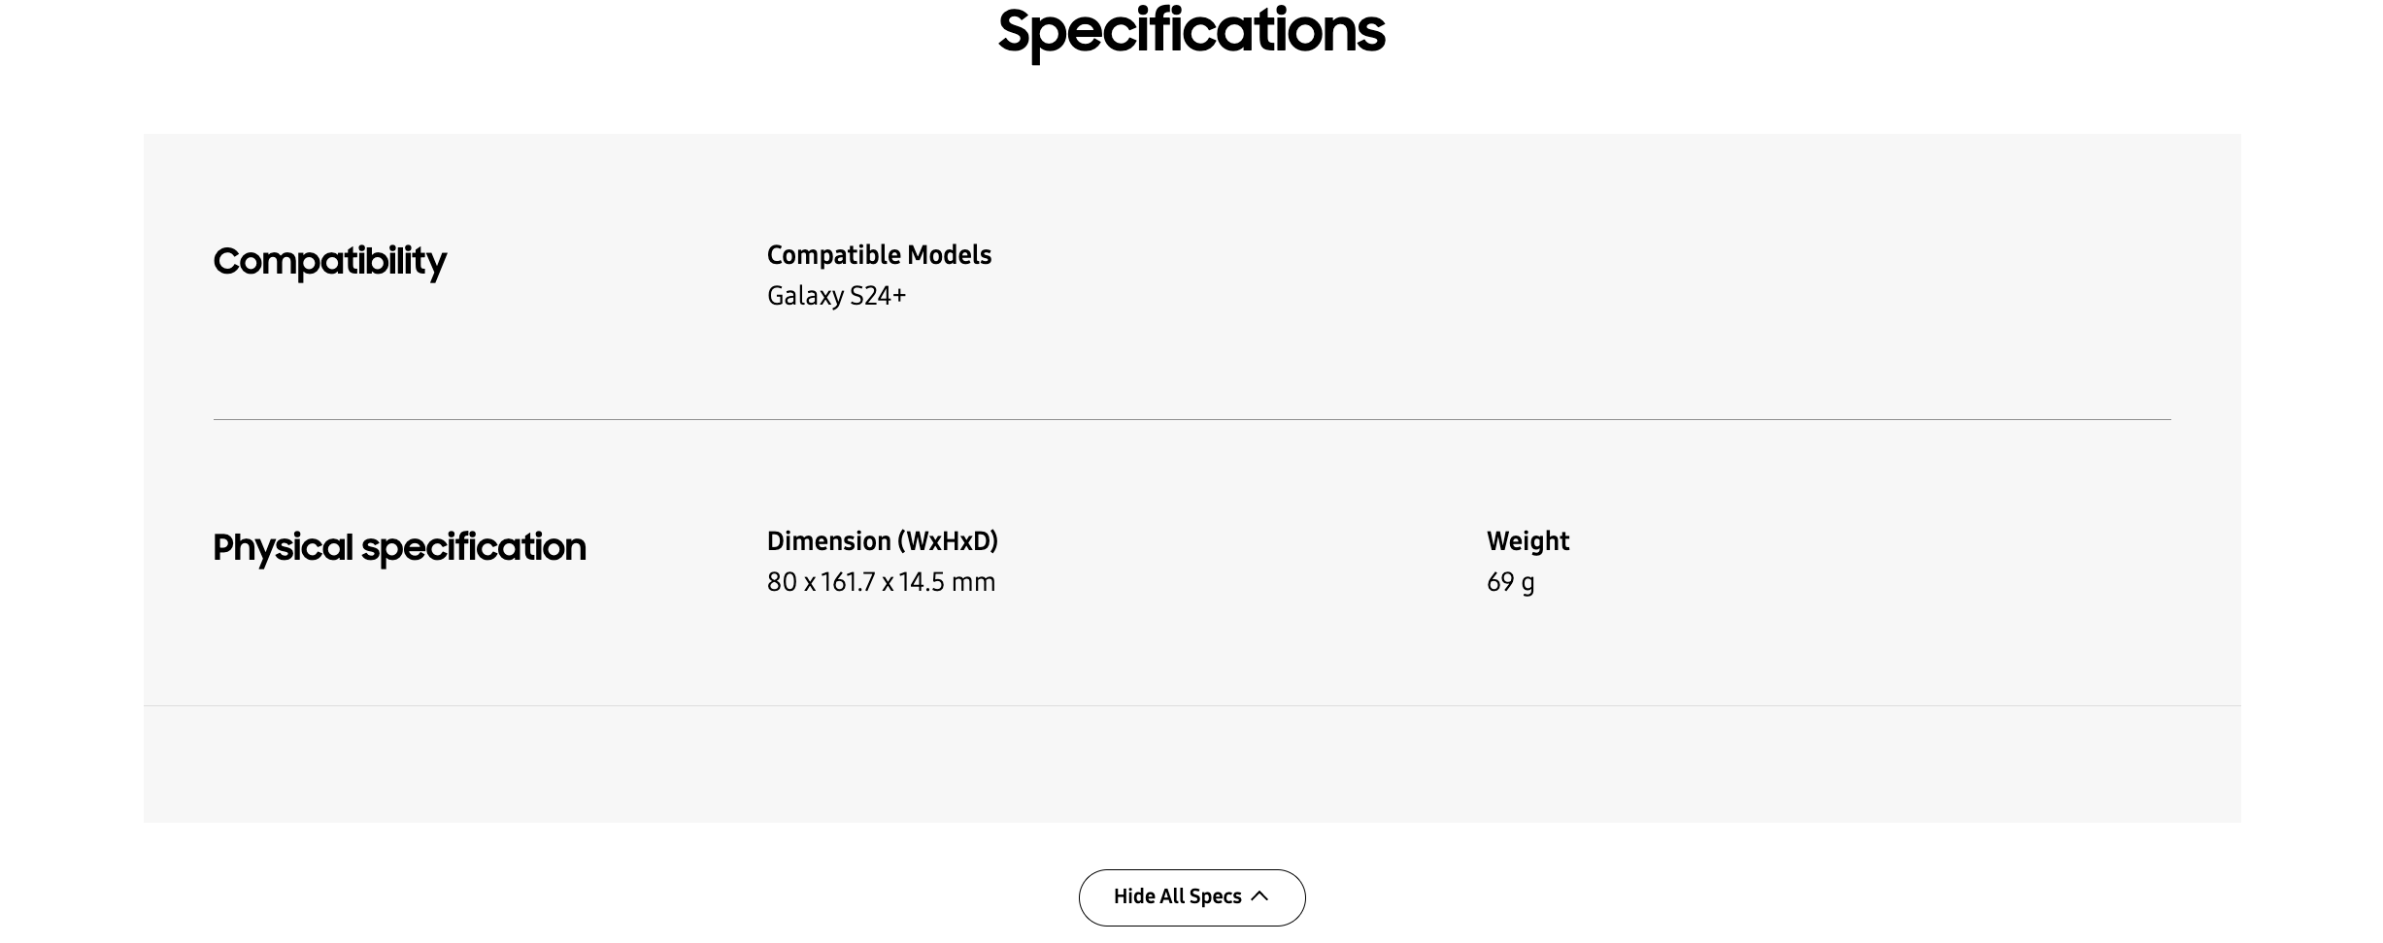Click the divider line under Compatibility section
Image resolution: width=2383 pixels, height=943 pixels.
1191,420
